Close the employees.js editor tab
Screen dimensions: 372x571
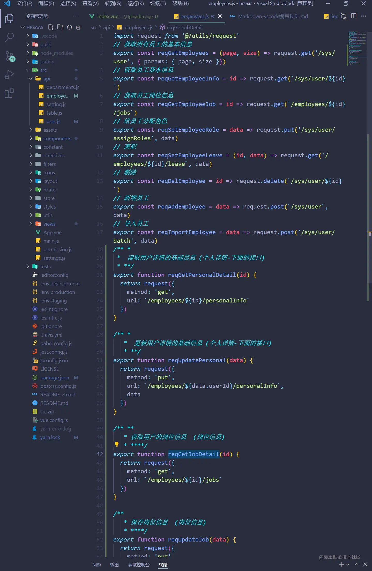[x=220, y=16]
